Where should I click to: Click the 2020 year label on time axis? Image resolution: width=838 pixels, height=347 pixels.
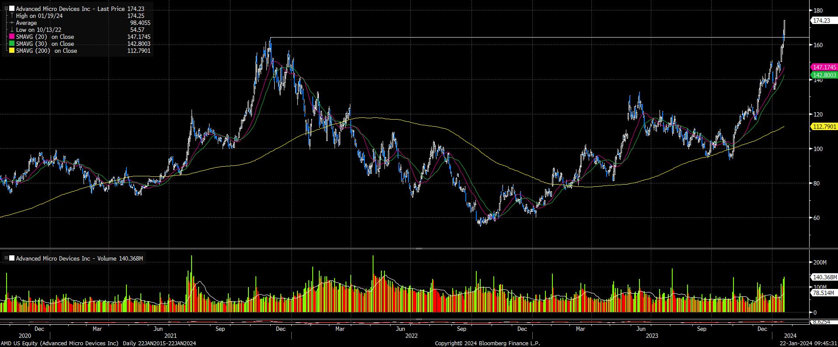tap(25, 336)
